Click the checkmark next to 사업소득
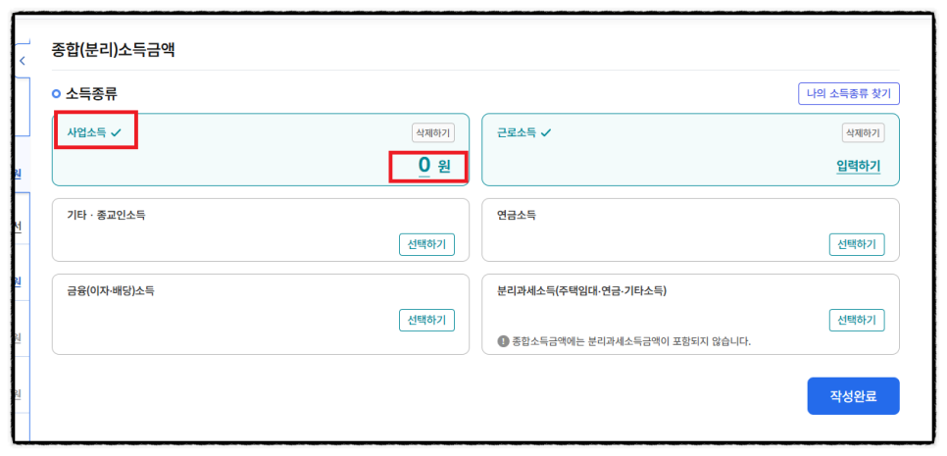The width and height of the screenshot is (947, 456). (x=116, y=133)
